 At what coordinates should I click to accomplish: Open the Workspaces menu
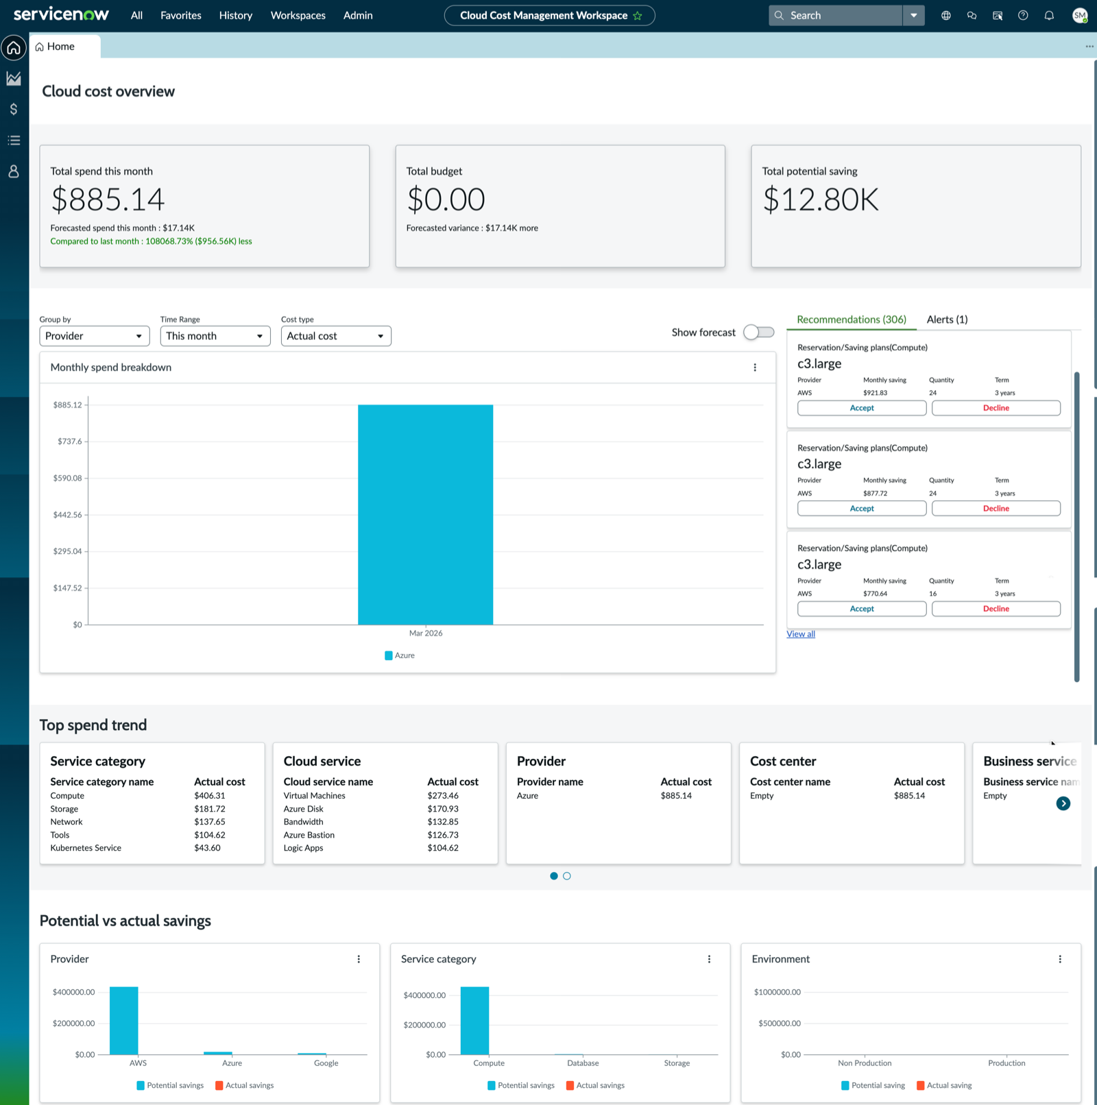click(x=298, y=16)
